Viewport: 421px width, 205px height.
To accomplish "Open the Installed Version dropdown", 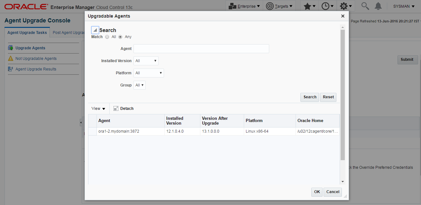I will [146, 61].
